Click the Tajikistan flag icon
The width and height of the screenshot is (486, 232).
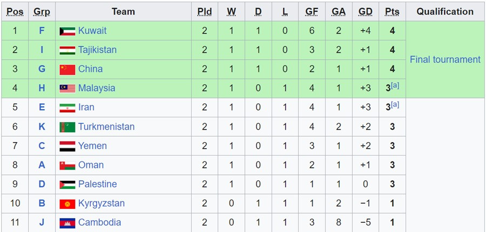[x=67, y=50]
